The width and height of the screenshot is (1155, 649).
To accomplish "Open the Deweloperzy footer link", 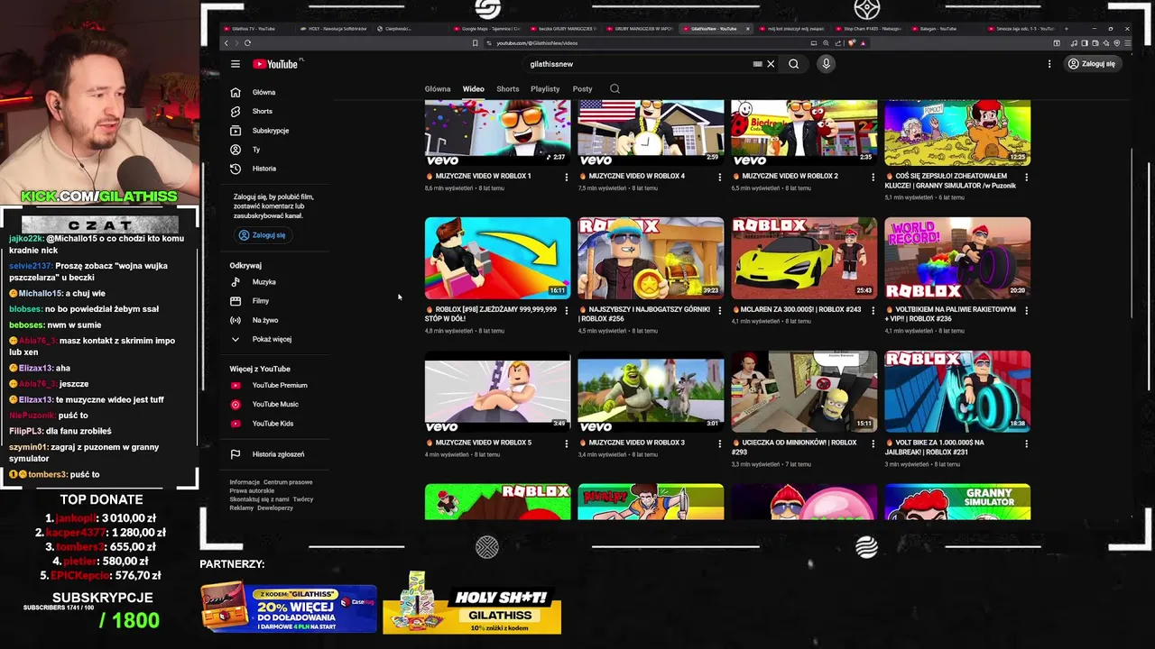I will (x=275, y=508).
